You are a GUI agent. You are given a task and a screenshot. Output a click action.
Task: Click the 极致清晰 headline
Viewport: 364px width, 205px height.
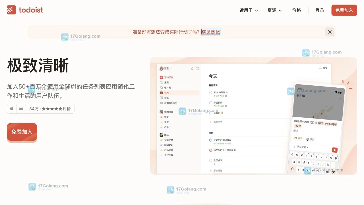point(38,65)
